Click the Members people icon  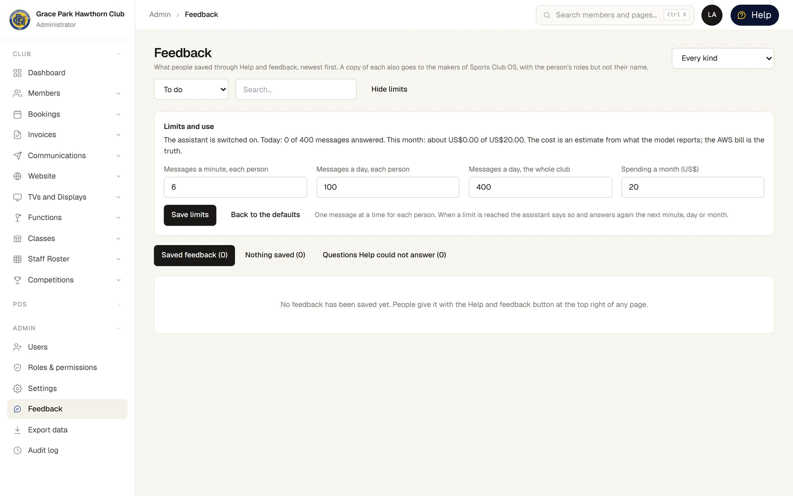point(17,93)
